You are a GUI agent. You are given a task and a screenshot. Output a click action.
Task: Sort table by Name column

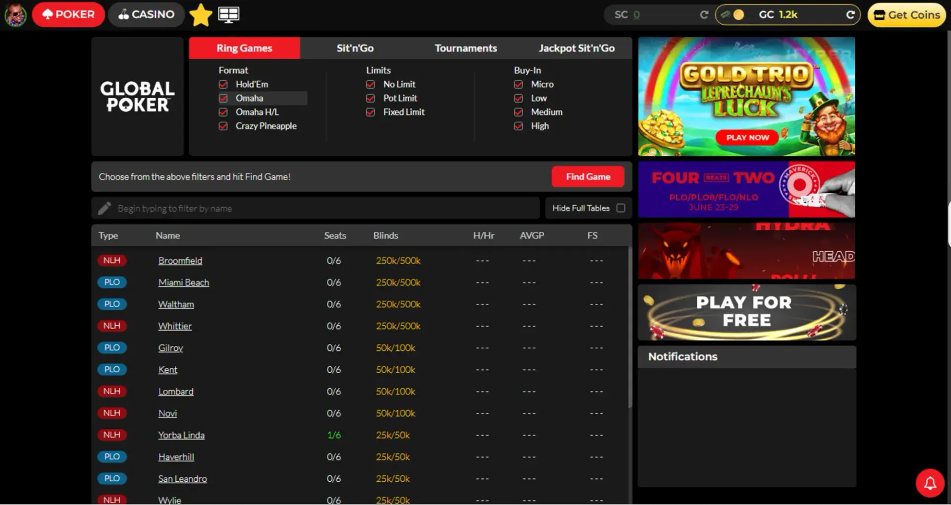[x=168, y=235]
